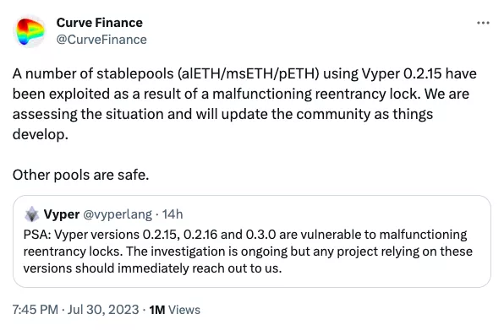Click the @vyperlang handle
This screenshot has width=504, height=330.
(118, 214)
